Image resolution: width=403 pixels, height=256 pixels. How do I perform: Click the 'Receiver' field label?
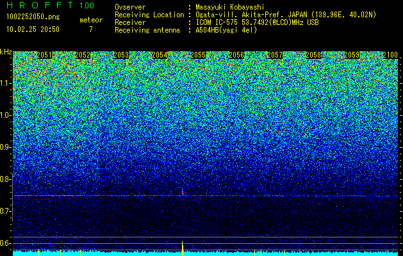130,22
